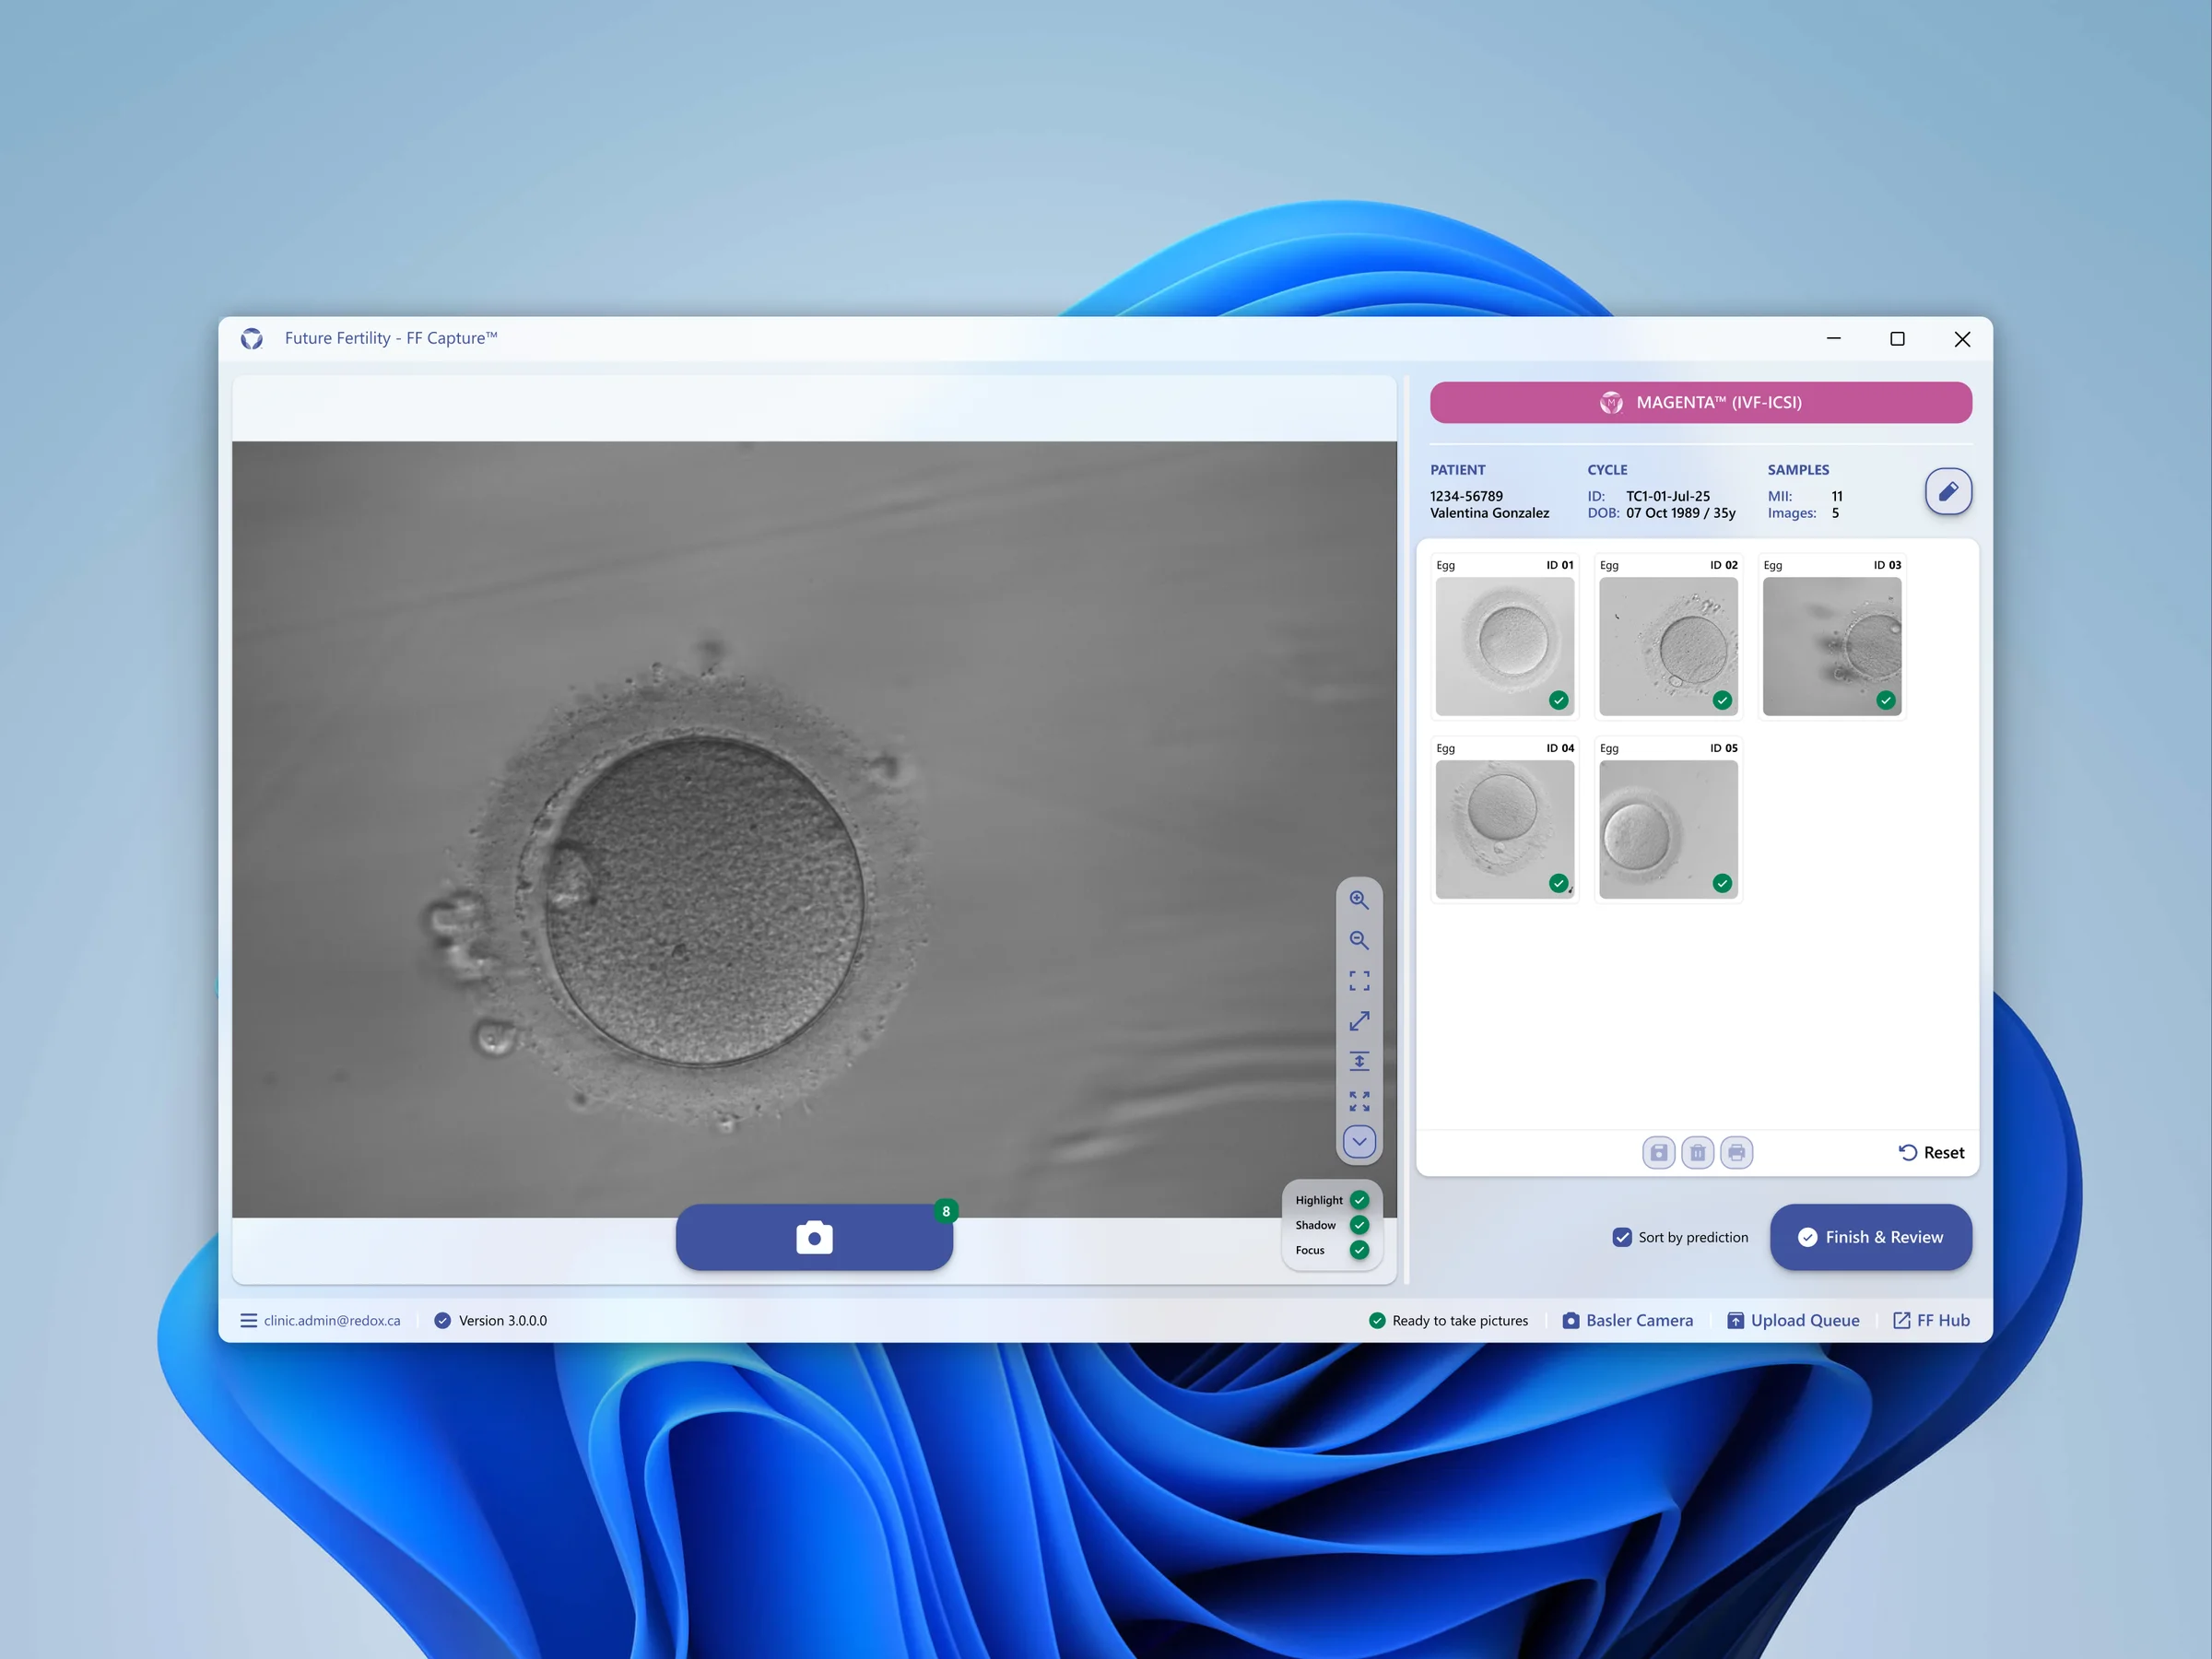
Task: Edit patient details with pencil button
Action: pos(1948,491)
